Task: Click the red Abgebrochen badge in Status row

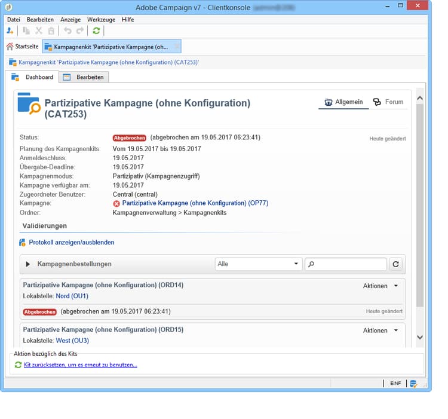Action: [130, 137]
